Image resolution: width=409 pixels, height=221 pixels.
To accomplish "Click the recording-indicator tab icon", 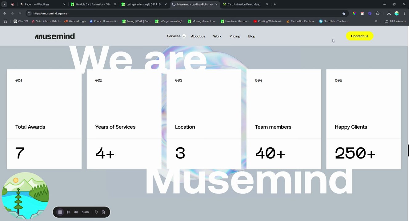I will click(x=13, y=4).
